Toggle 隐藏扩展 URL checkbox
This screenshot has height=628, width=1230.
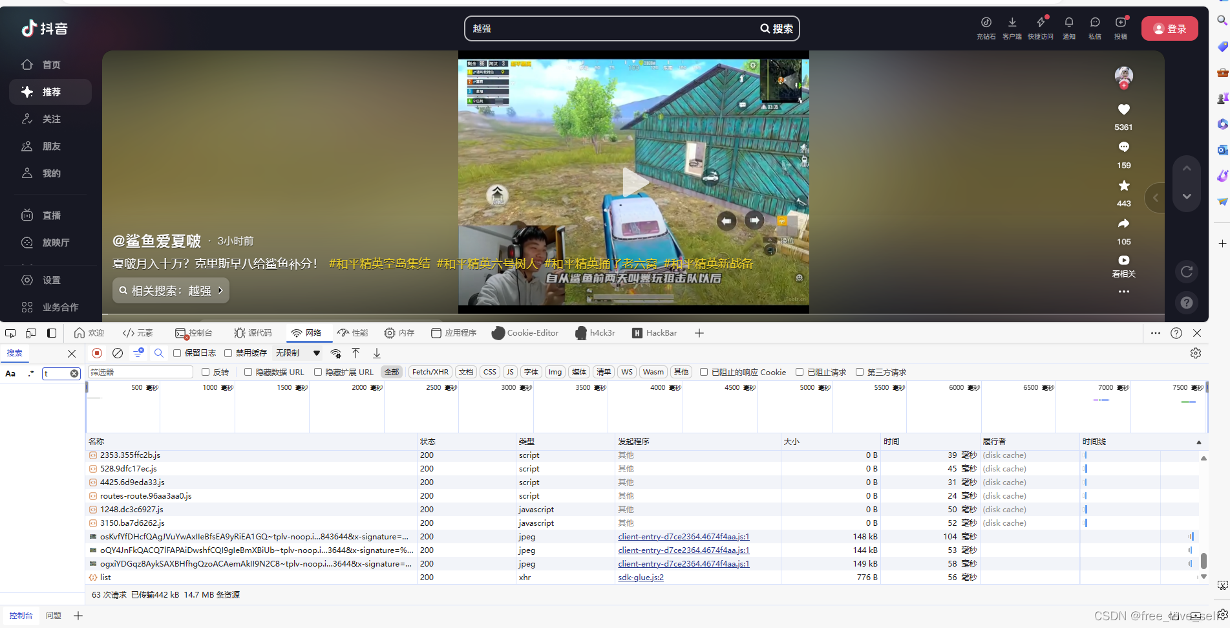(318, 372)
